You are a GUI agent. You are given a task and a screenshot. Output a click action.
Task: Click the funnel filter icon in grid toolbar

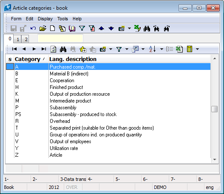click(x=119, y=49)
